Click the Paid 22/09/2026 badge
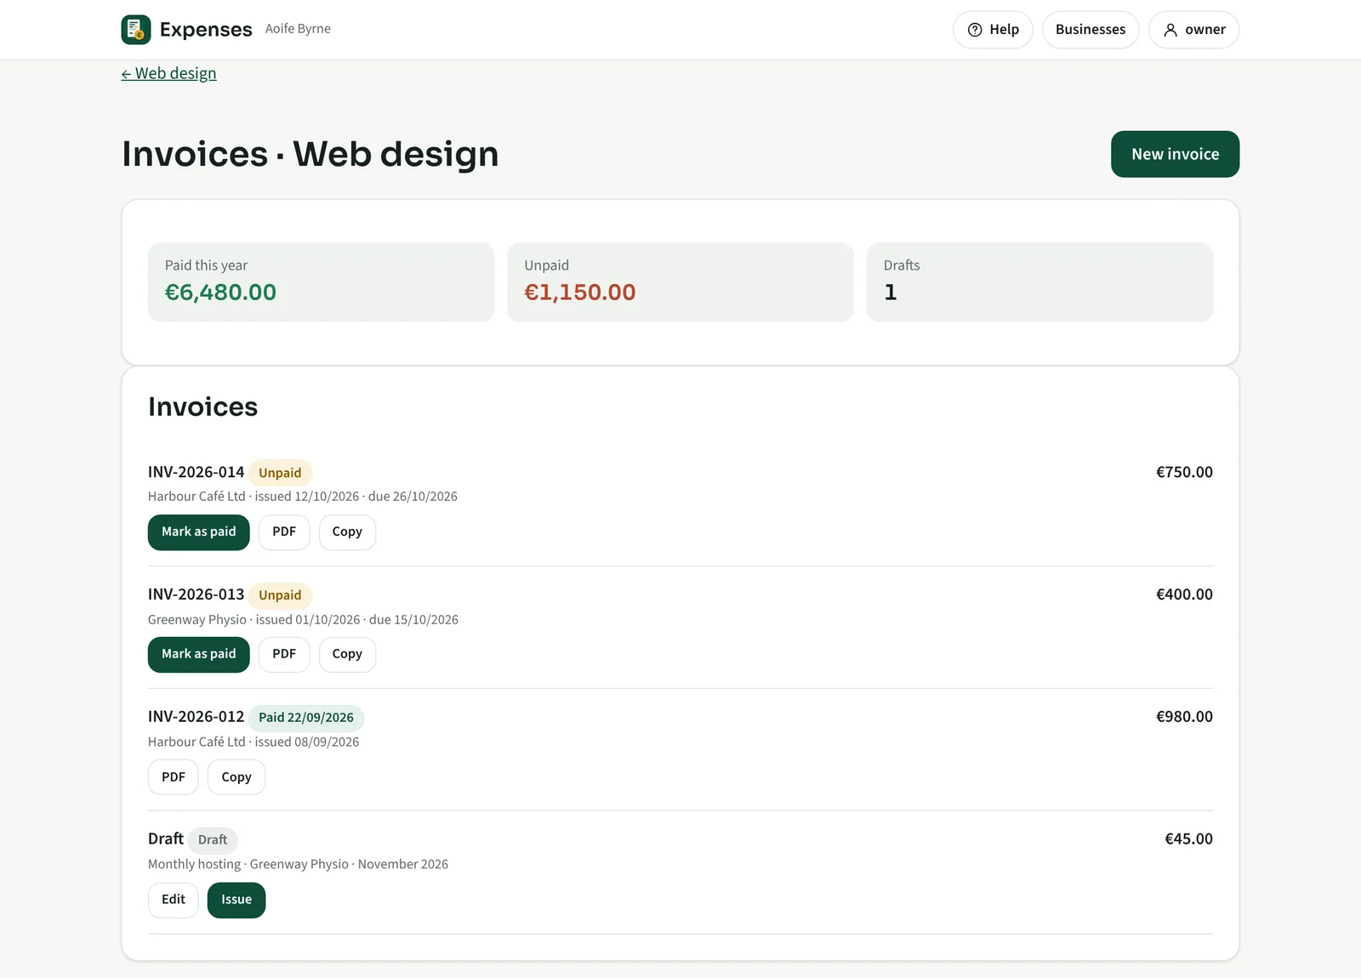 click(x=306, y=718)
